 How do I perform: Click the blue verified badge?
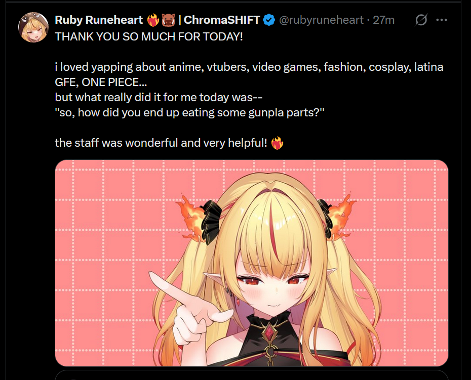click(269, 20)
